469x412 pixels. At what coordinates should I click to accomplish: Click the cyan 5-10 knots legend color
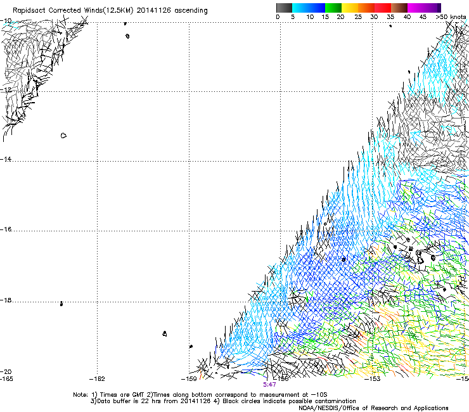[x=300, y=8]
